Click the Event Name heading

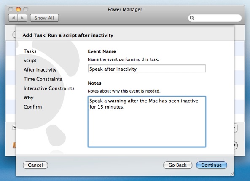click(x=102, y=51)
